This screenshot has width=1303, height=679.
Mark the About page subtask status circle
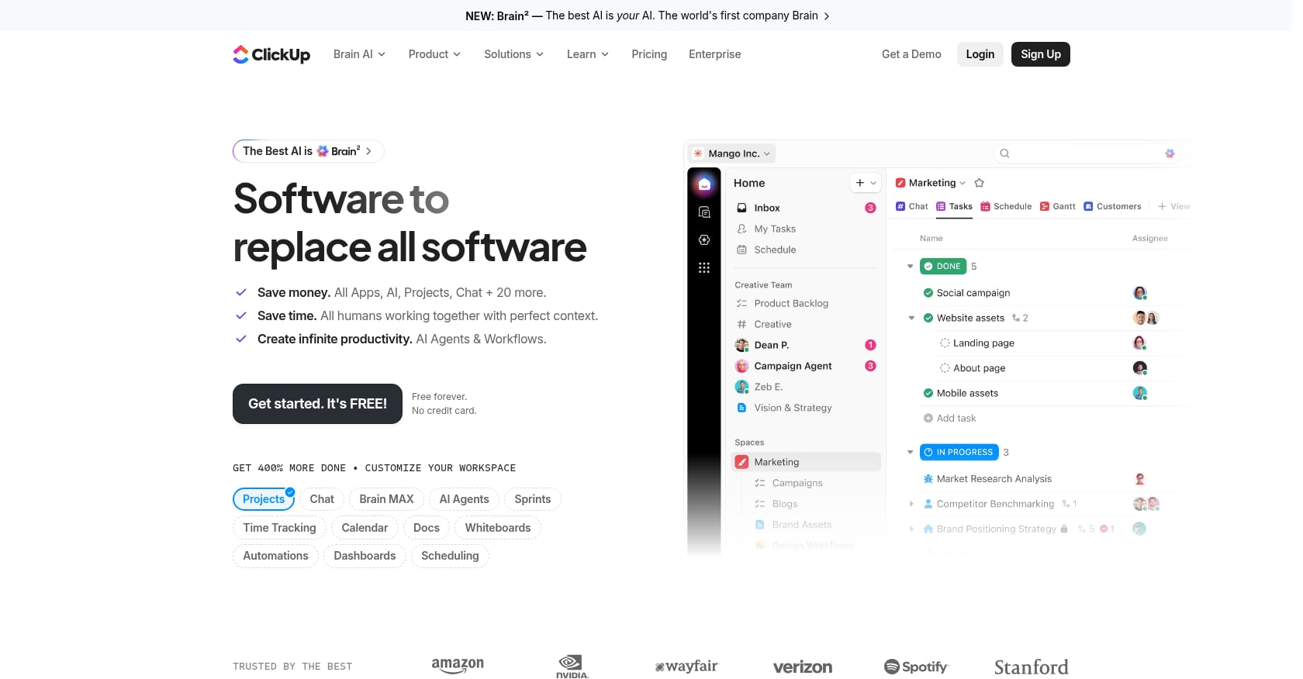pyautogui.click(x=944, y=368)
